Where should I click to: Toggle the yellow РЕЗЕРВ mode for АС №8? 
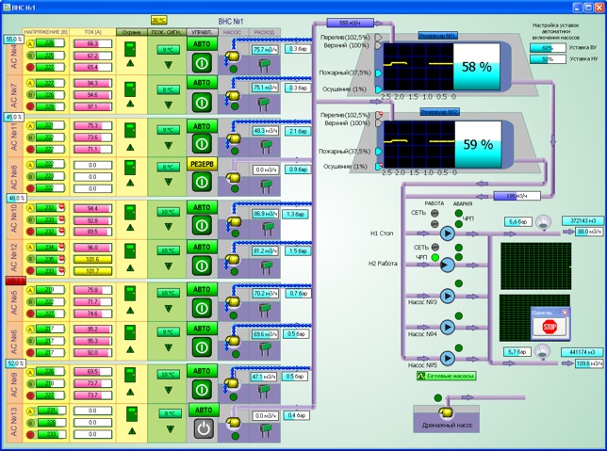point(202,162)
